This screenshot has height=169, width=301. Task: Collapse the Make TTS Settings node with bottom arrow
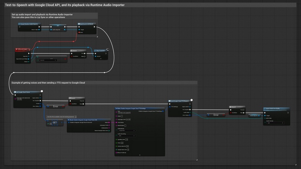140,154
